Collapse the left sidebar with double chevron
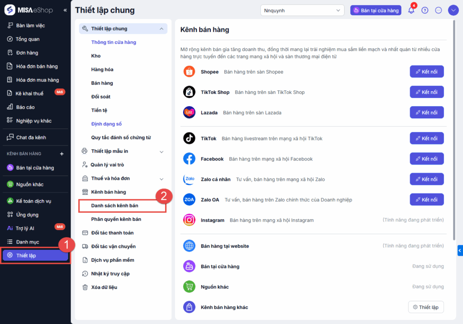This screenshot has height=324, width=463. tap(65, 10)
